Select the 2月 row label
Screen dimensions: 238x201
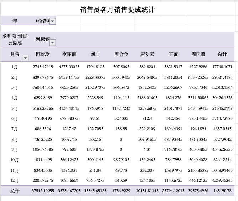coord(15,78)
